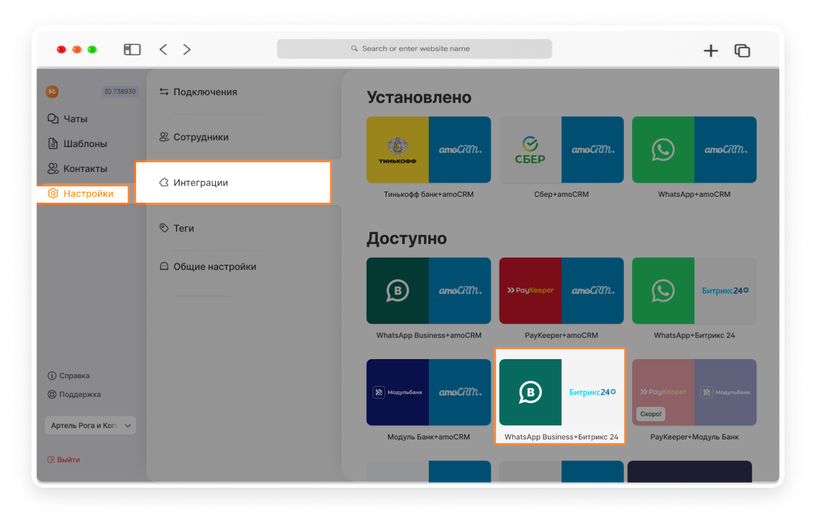816x525 pixels.
Task: Open WhatsApp Business+amoCRM card
Action: pyautogui.click(x=429, y=290)
